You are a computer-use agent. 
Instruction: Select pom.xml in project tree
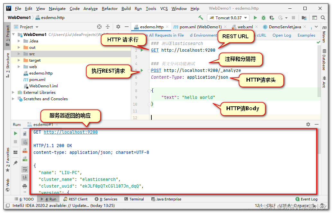click(x=37, y=80)
